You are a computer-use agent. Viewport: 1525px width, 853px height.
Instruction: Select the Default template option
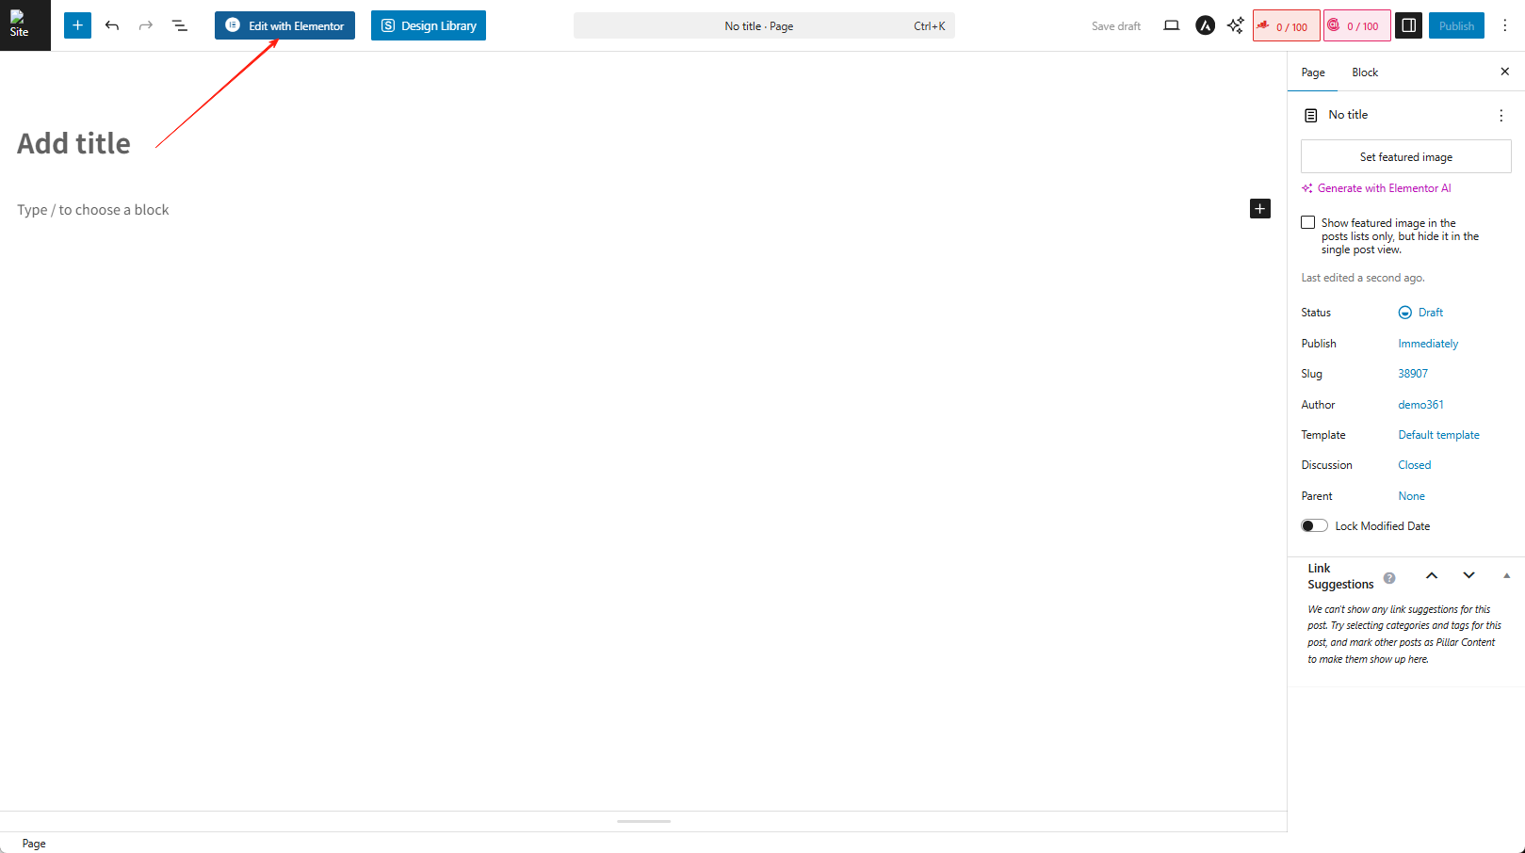tap(1438, 435)
